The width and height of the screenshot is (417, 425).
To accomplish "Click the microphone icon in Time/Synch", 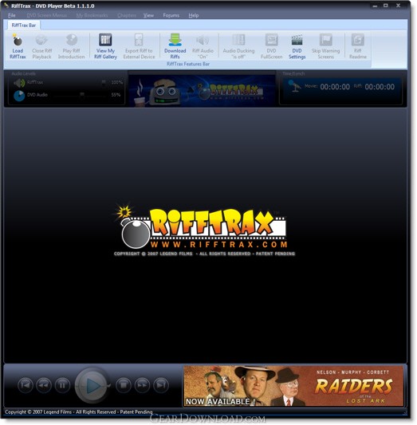I will [294, 86].
